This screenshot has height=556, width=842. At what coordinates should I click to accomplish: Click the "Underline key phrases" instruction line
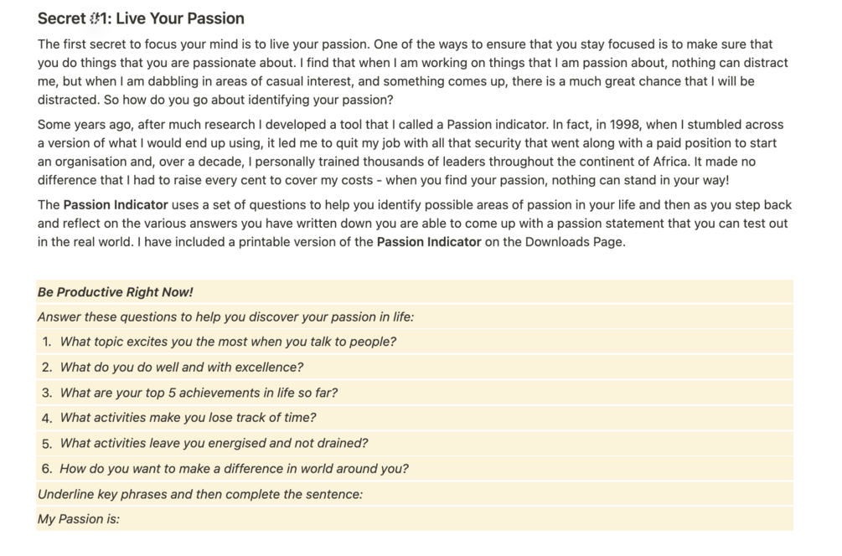point(199,494)
